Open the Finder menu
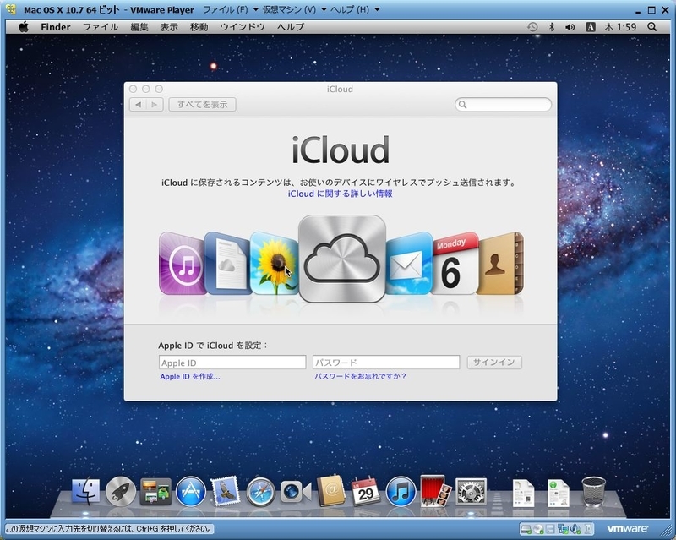This screenshot has width=676, height=540. point(56,27)
